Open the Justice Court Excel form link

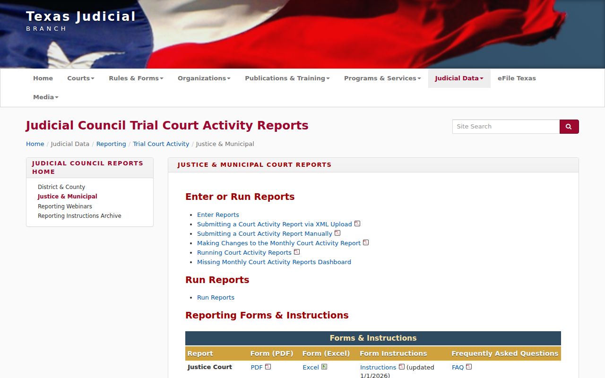311,367
